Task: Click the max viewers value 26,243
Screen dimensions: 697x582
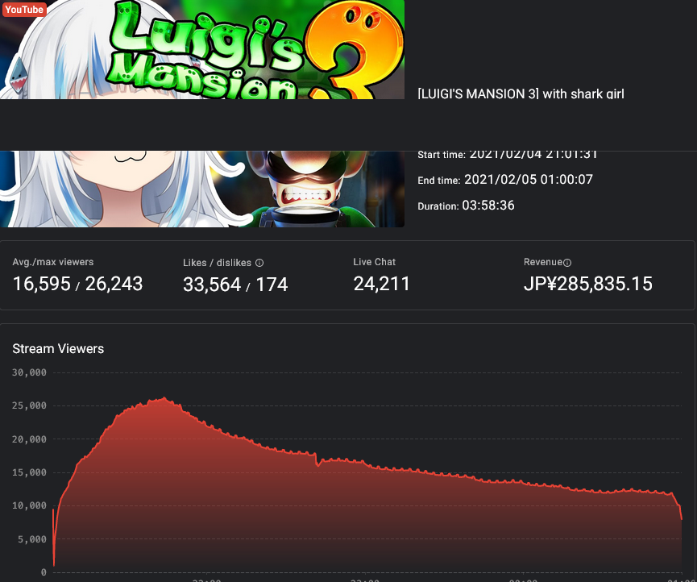Action: coord(114,284)
